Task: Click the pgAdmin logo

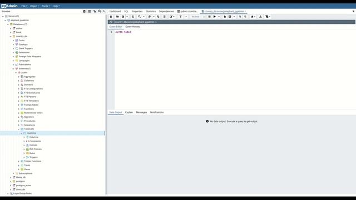Action: click(9, 6)
